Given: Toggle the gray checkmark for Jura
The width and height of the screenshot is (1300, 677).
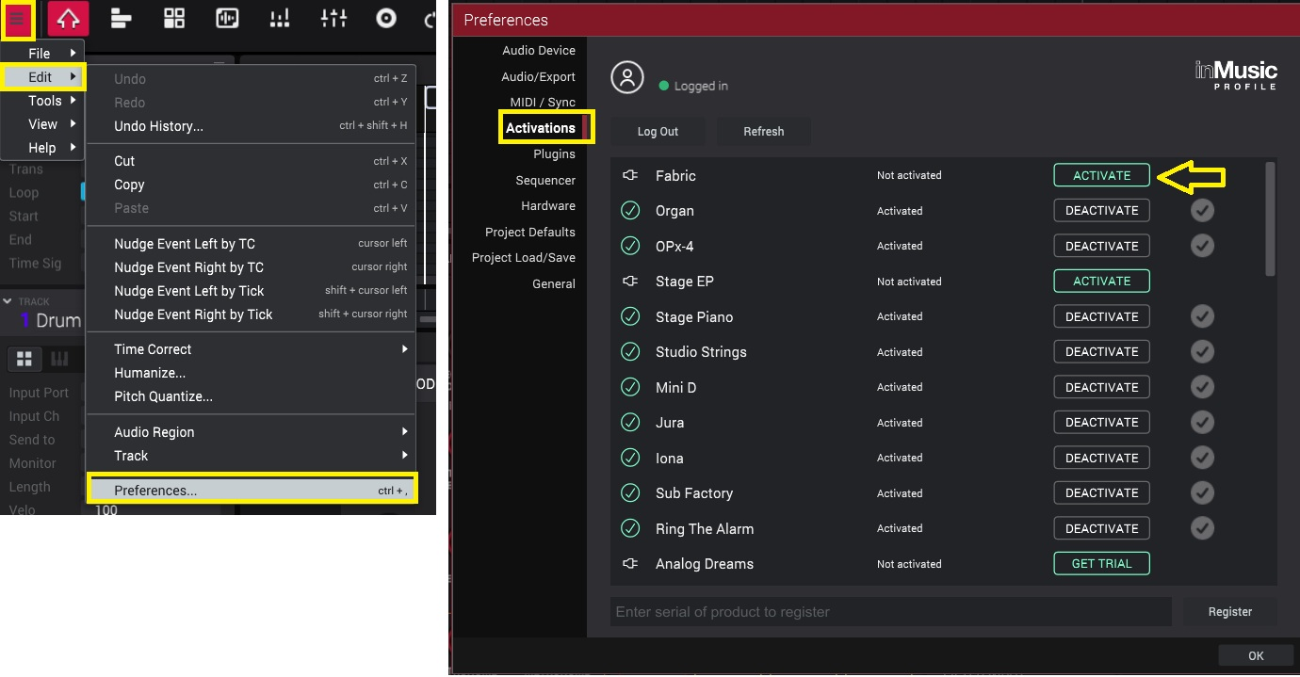Looking at the screenshot, I should (1202, 423).
